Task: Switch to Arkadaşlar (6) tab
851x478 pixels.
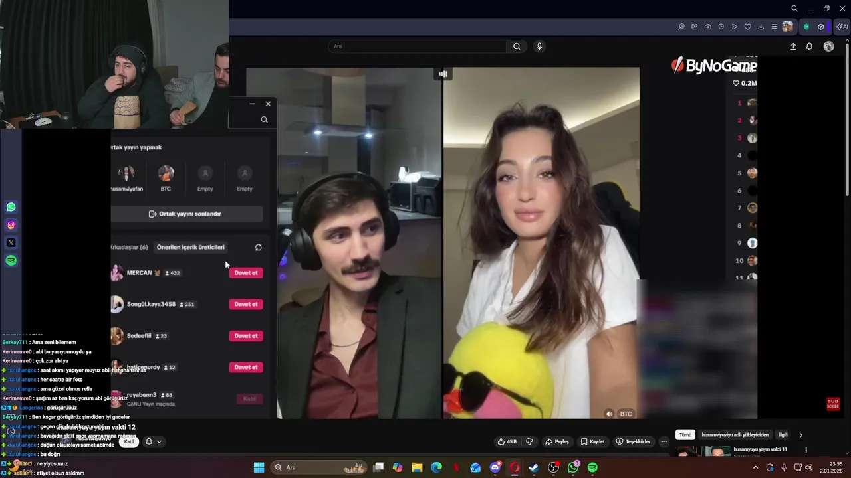Action: pos(129,247)
